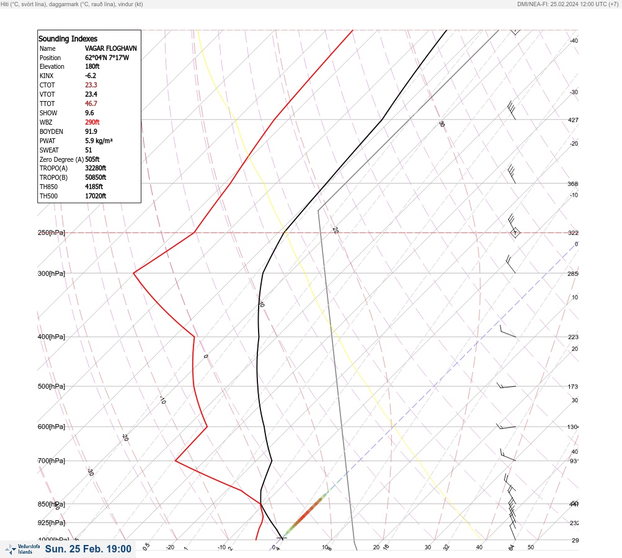Click the '173' height label beside the chart
This screenshot has width=622, height=558.
coord(573,387)
